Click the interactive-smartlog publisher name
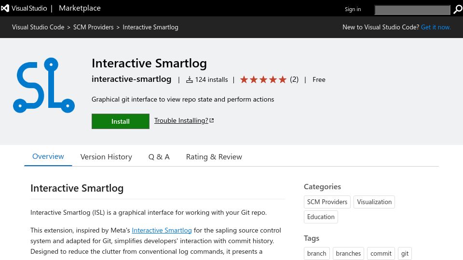Image resolution: width=463 pixels, height=260 pixels. (131, 79)
